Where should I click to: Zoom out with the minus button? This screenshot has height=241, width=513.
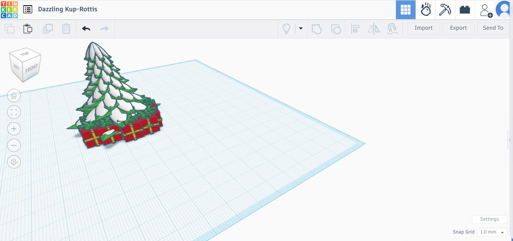pyautogui.click(x=14, y=145)
